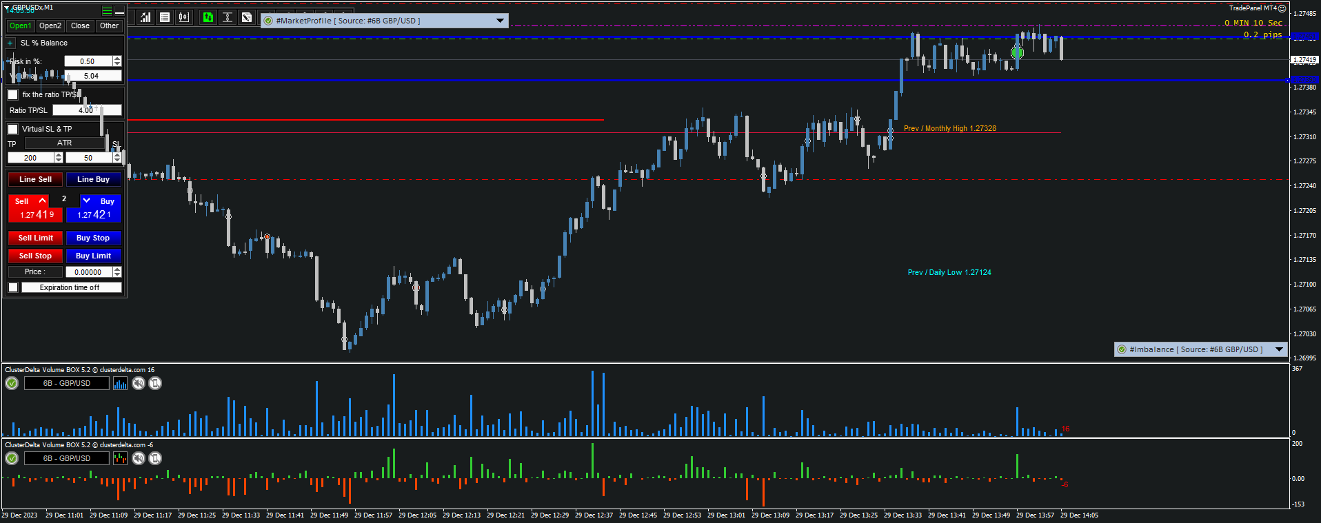Click the SL value 50 field
Viewport: 1321px width, 523px height.
[x=89, y=158]
